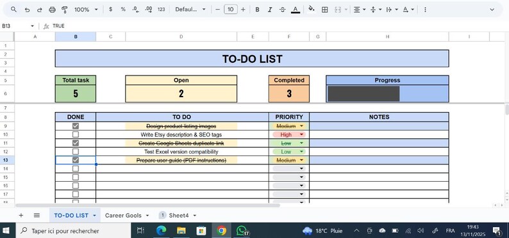The image size is (509, 238).
Task: Open the Default font dropdown
Action: (x=190, y=10)
